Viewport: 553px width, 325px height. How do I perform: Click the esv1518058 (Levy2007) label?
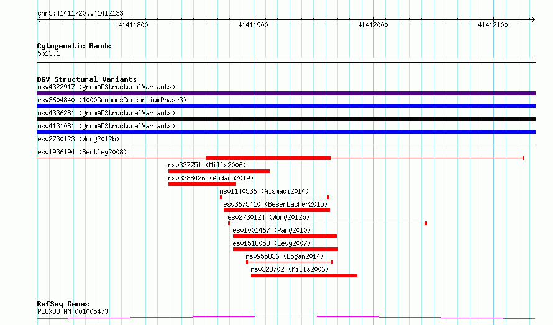pos(272,243)
